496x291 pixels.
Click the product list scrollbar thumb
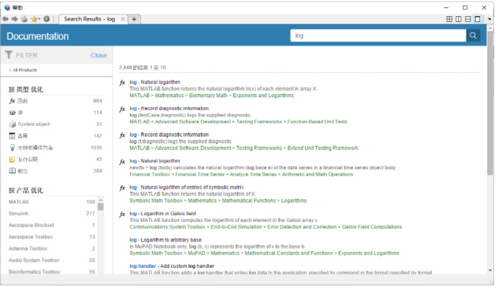pos(101,207)
